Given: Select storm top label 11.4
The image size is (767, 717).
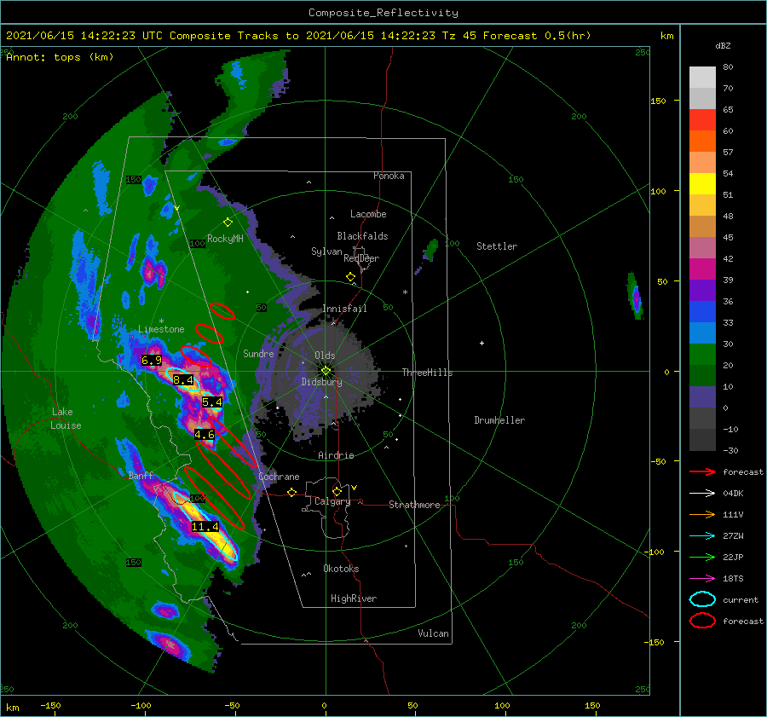Looking at the screenshot, I should (x=205, y=527).
